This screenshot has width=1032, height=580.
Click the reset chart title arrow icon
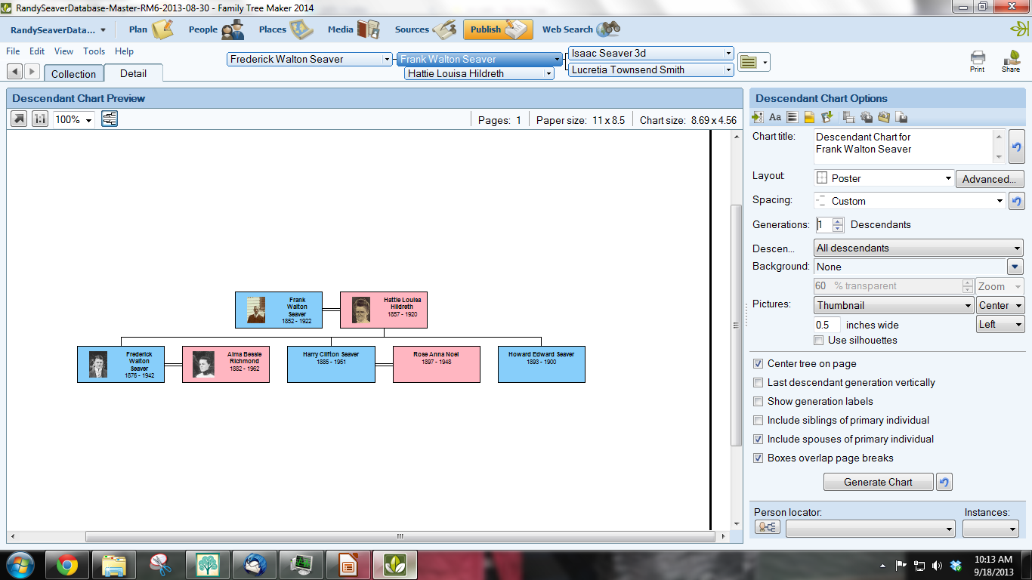pyautogui.click(x=1016, y=147)
